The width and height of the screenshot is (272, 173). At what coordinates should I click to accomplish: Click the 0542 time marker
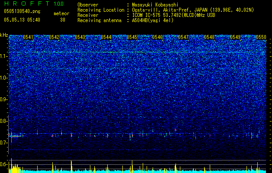[54, 37]
